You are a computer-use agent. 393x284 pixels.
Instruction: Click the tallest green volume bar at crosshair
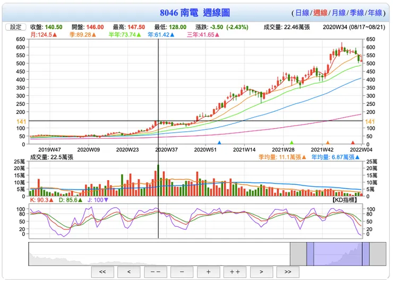click(x=158, y=180)
